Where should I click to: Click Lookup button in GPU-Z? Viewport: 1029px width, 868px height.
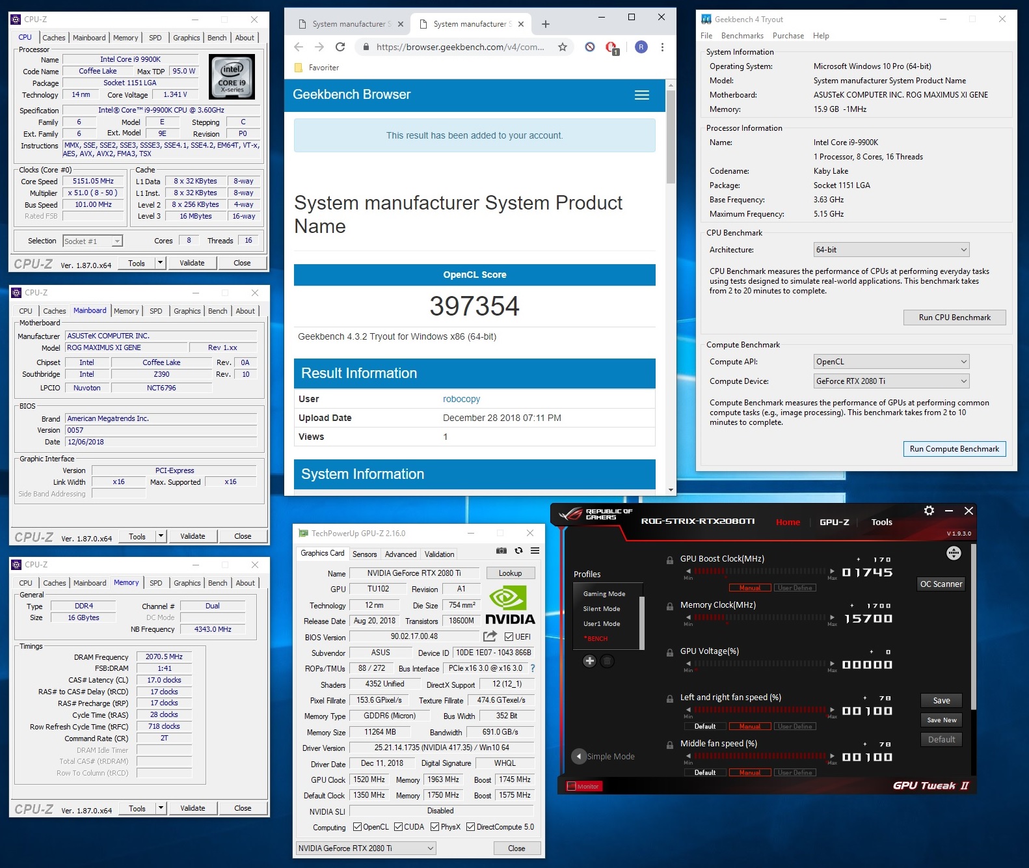(x=511, y=573)
